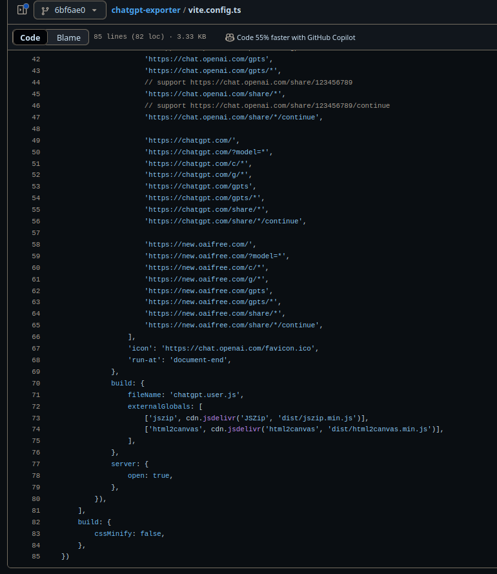
Task: Click the 'fileName' property on line 71
Action: click(144, 395)
